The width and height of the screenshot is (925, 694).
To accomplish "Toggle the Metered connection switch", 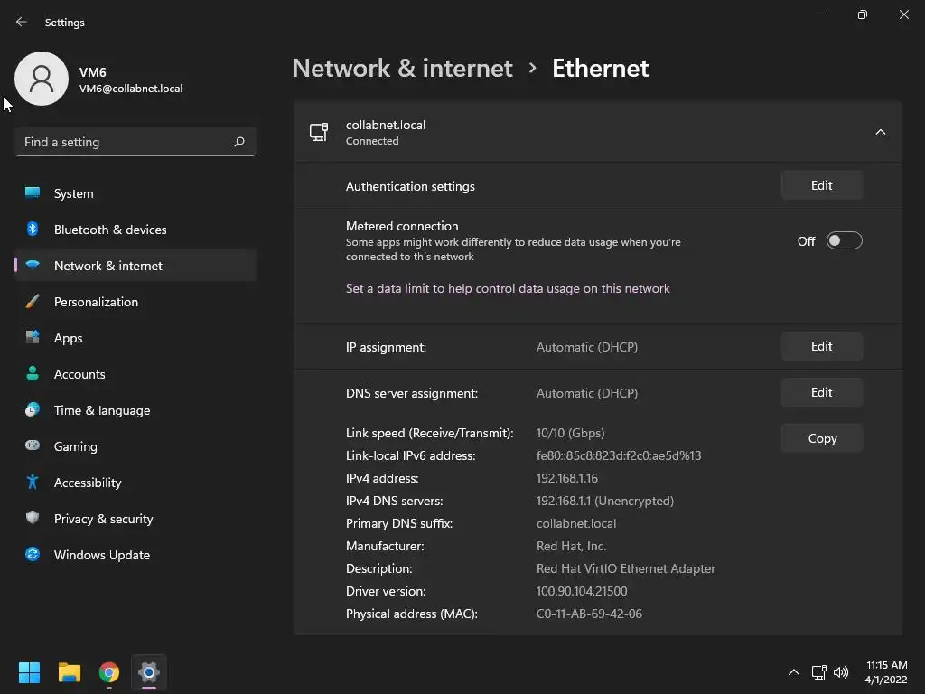I will tap(844, 241).
